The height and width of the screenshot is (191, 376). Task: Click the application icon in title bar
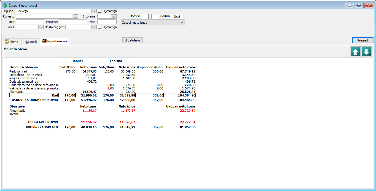tap(5, 5)
